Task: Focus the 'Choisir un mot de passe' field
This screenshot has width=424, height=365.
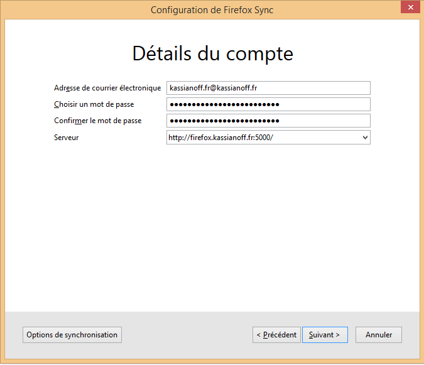Action: pyautogui.click(x=268, y=104)
